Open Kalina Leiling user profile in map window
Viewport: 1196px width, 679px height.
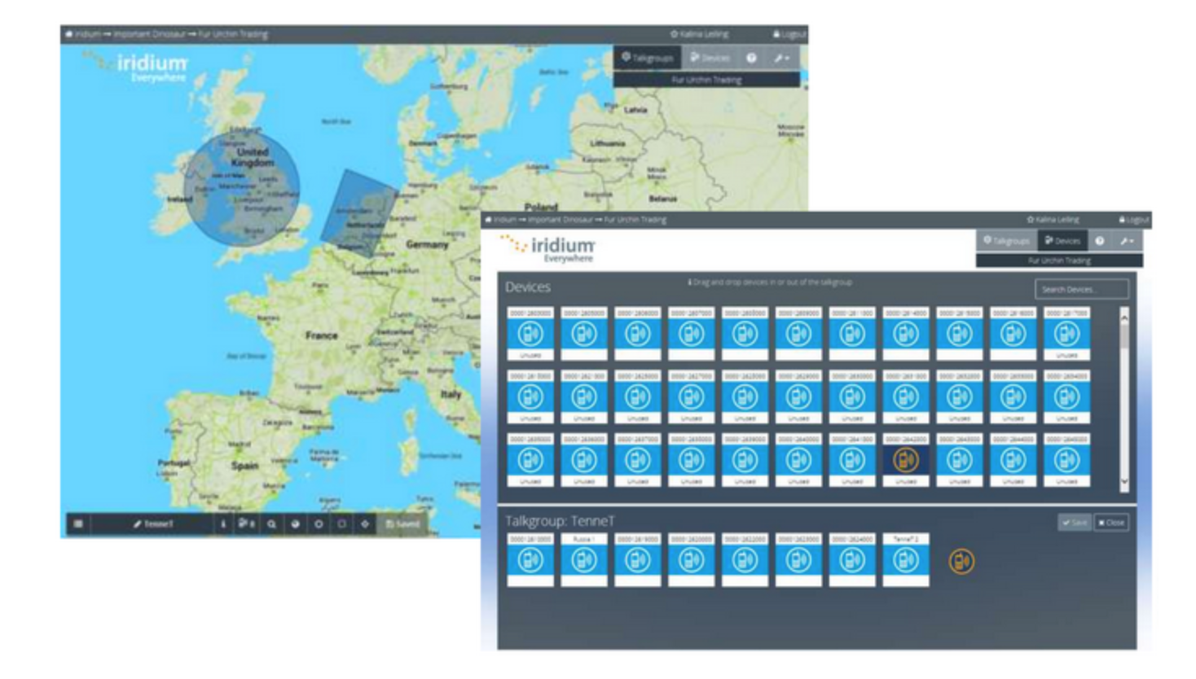[x=699, y=34]
